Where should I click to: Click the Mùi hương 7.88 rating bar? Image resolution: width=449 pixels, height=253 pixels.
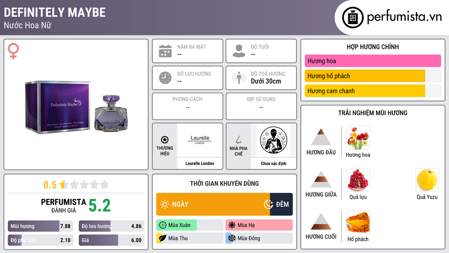(40, 226)
